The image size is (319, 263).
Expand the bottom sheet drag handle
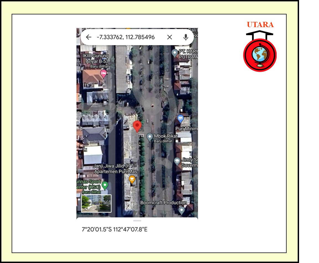(x=137, y=221)
